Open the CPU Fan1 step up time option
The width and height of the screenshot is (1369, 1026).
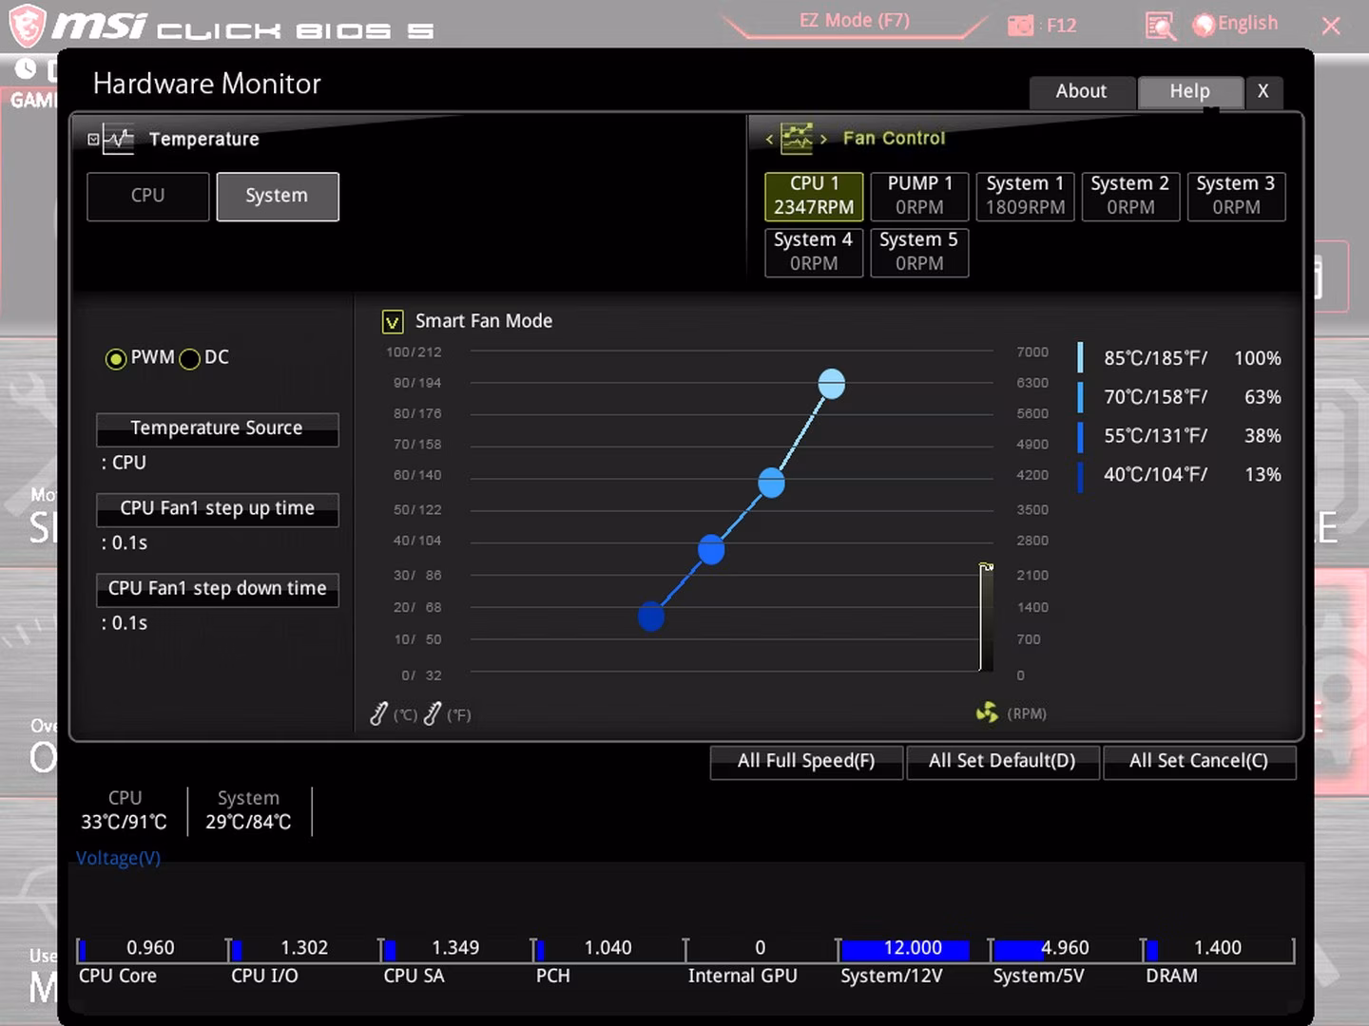click(x=217, y=509)
